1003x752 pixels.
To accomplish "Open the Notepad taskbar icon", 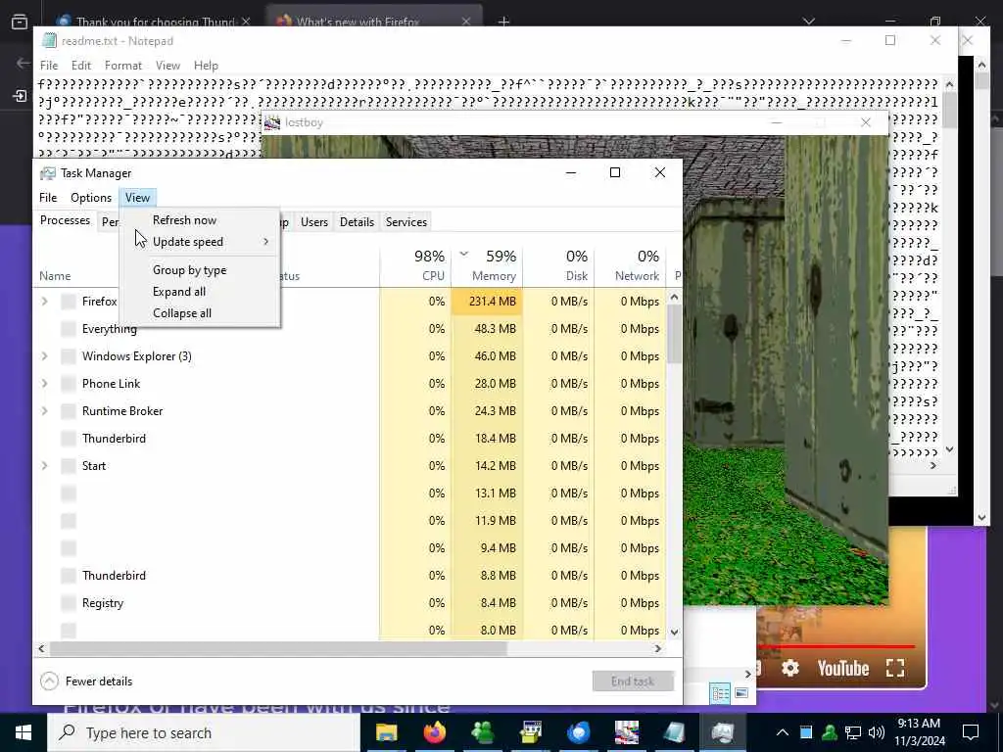I will (674, 732).
